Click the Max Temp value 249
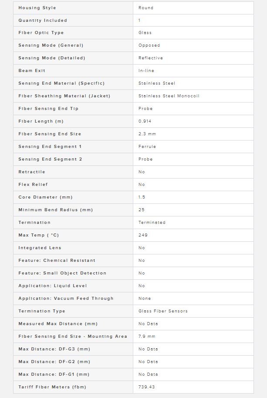Image resolution: width=267 pixels, height=398 pixels. [143, 235]
